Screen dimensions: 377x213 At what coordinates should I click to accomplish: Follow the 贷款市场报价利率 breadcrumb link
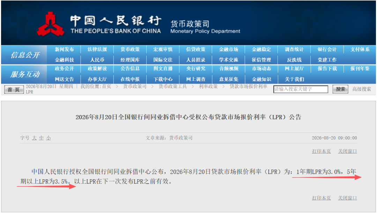click(x=249, y=86)
